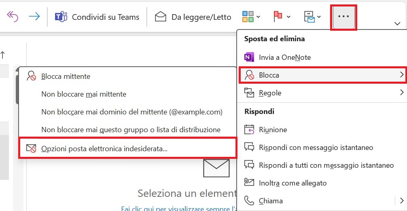Open the follow-up flag dropdown
Viewport: 407px width, 211px height.
(282, 17)
